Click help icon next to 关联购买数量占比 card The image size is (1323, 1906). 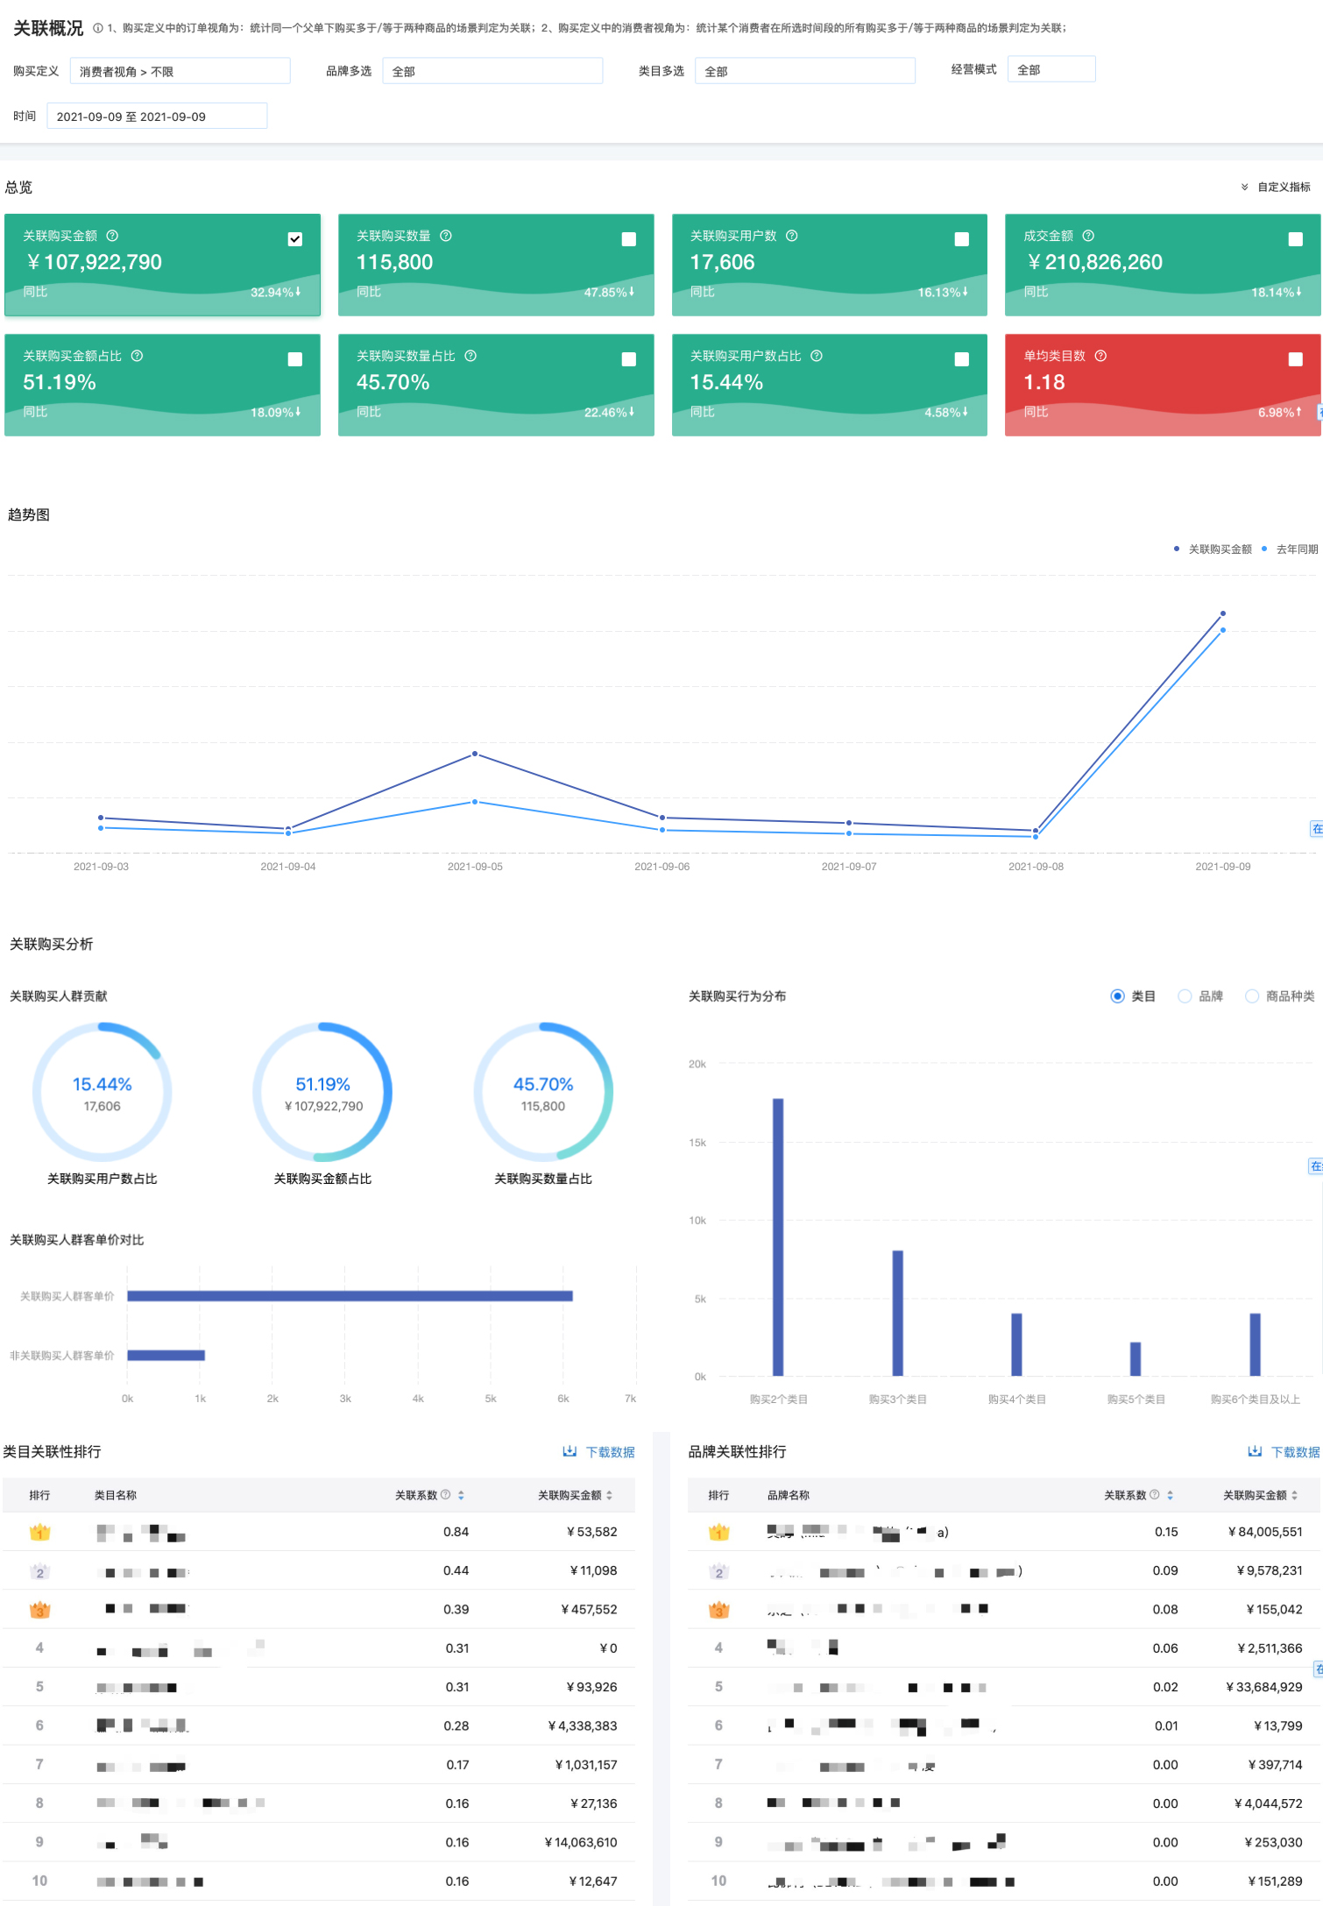[x=470, y=356]
